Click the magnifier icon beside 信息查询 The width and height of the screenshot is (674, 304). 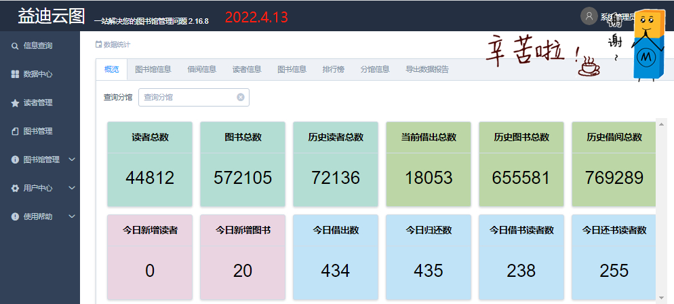[x=14, y=46]
